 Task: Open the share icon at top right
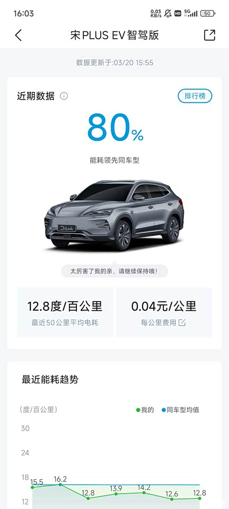(x=209, y=35)
